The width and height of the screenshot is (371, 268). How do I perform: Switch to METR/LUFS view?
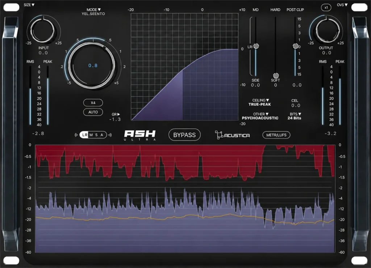tap(276, 135)
